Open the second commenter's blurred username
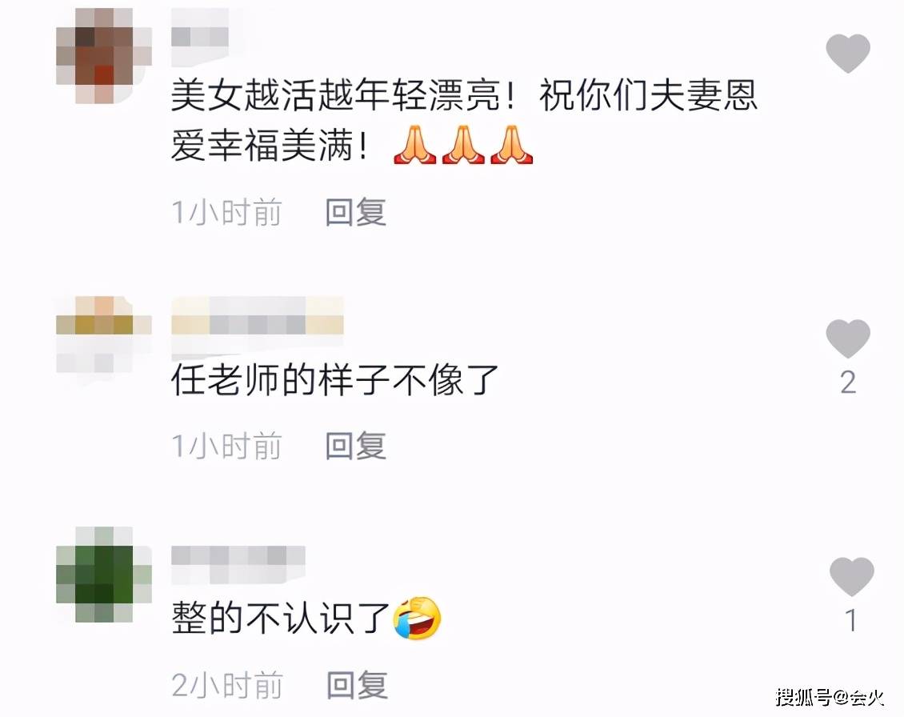This screenshot has width=904, height=717. (257, 324)
